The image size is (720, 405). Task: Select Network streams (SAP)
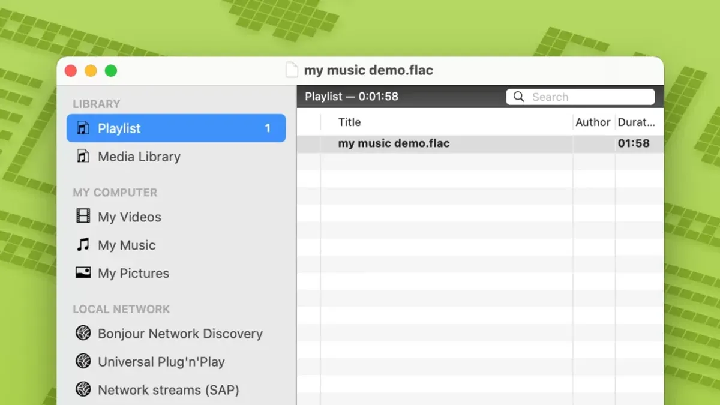pyautogui.click(x=176, y=389)
